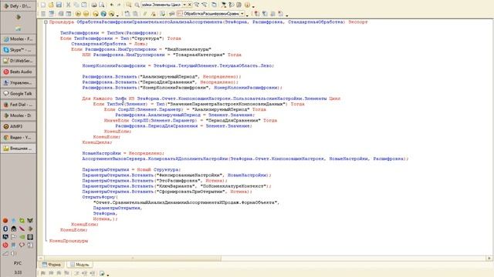Click the procedure icon left of procedure combo box
The height and width of the screenshot is (277, 494).
pyautogui.click(x=179, y=14)
